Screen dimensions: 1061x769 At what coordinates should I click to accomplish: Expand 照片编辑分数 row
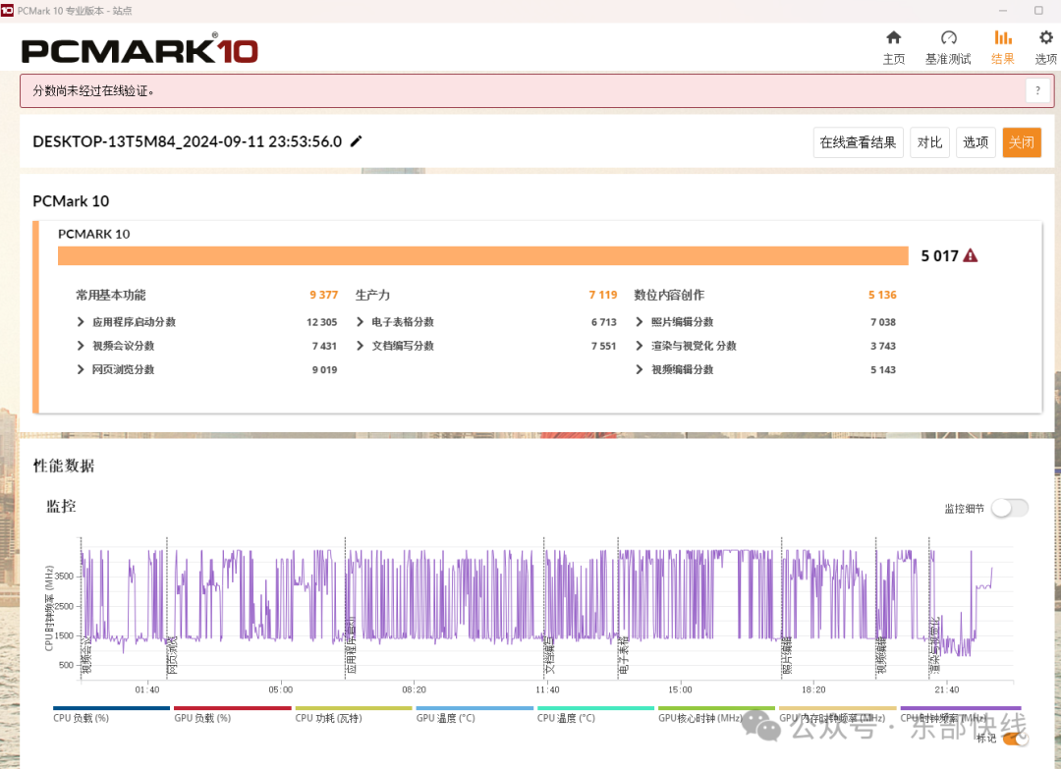(x=640, y=322)
